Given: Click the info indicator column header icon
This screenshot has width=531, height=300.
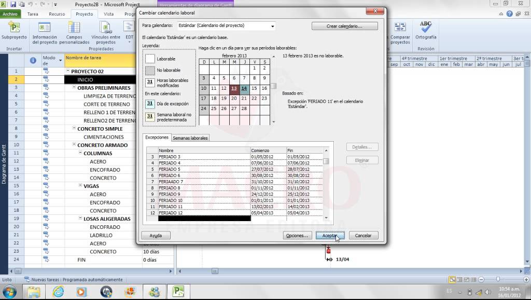Looking at the screenshot, I should pyautogui.click(x=33, y=60).
